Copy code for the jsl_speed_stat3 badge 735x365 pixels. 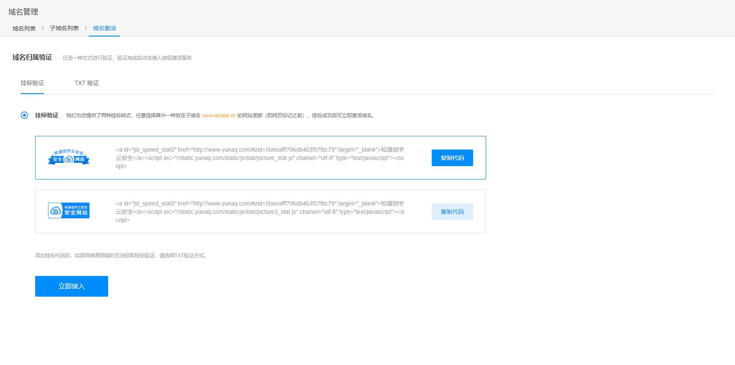(x=452, y=212)
